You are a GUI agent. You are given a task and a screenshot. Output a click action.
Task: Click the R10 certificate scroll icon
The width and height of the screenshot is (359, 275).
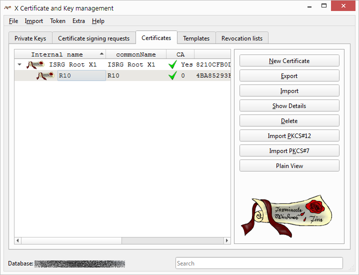tap(45, 76)
